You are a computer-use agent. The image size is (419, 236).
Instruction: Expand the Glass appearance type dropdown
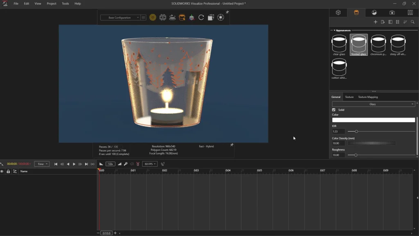coord(373,104)
